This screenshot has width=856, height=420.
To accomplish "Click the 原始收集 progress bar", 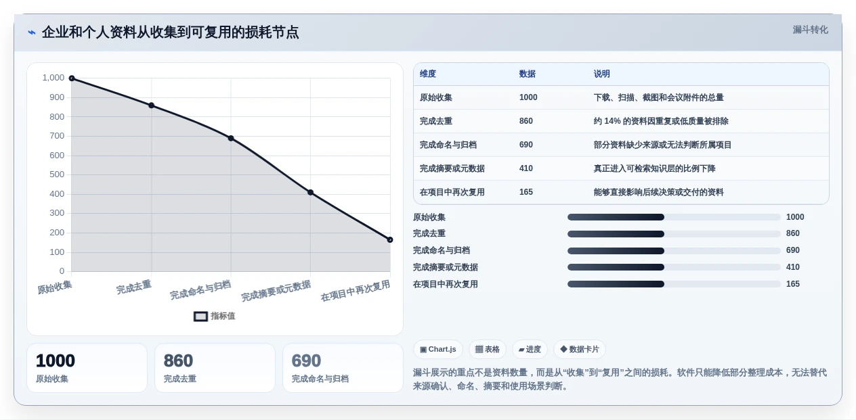I will [674, 217].
